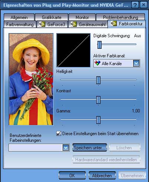Viewport: 149px width, 182px height.
Task: Click the custom color settings text field
Action: pyautogui.click(x=36, y=148)
